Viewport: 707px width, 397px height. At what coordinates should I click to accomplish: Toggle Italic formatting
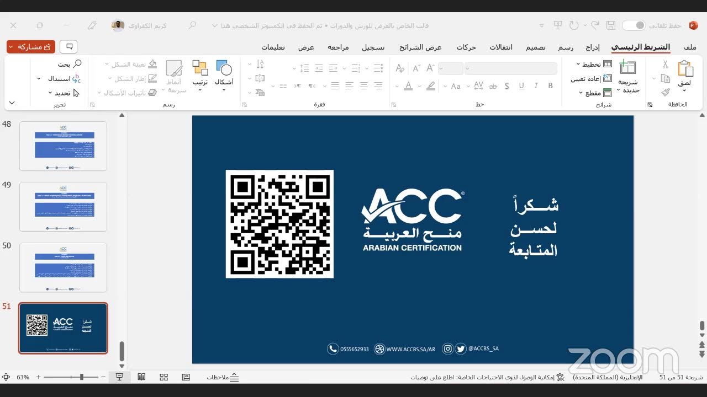536,86
